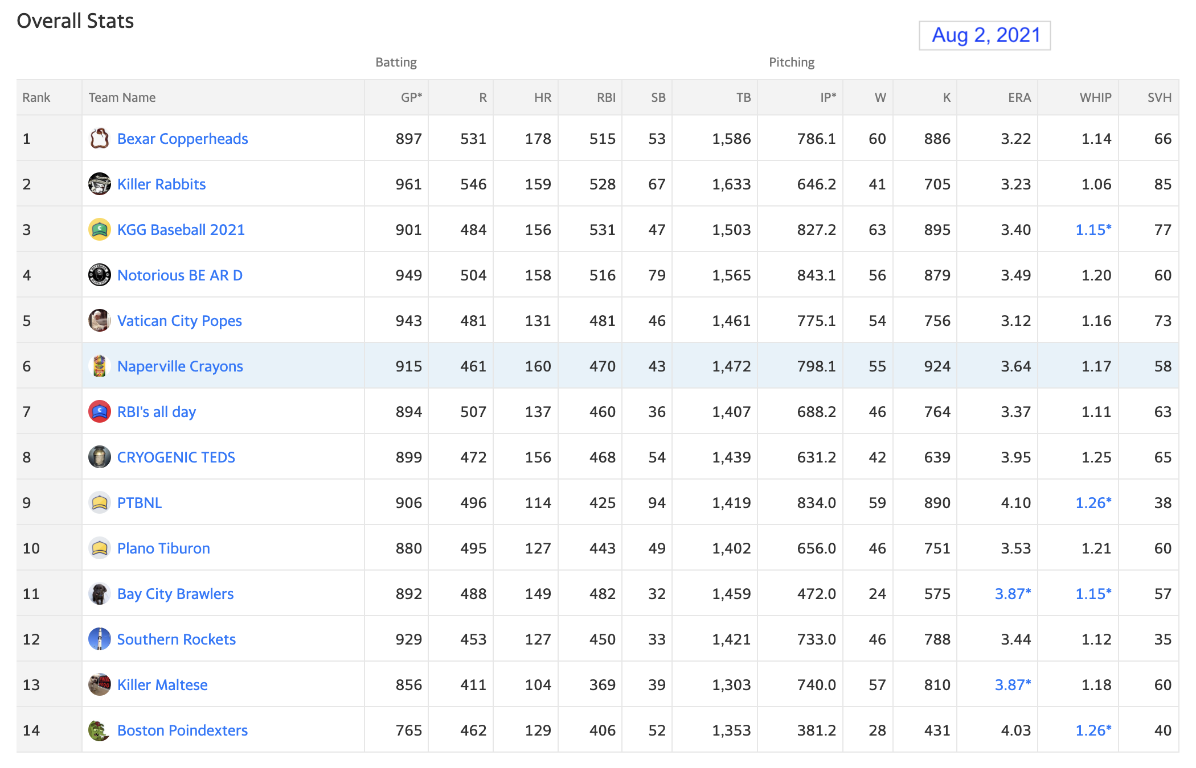Sort by the ERA column header
The height and width of the screenshot is (768, 1196).
pyautogui.click(x=1019, y=97)
